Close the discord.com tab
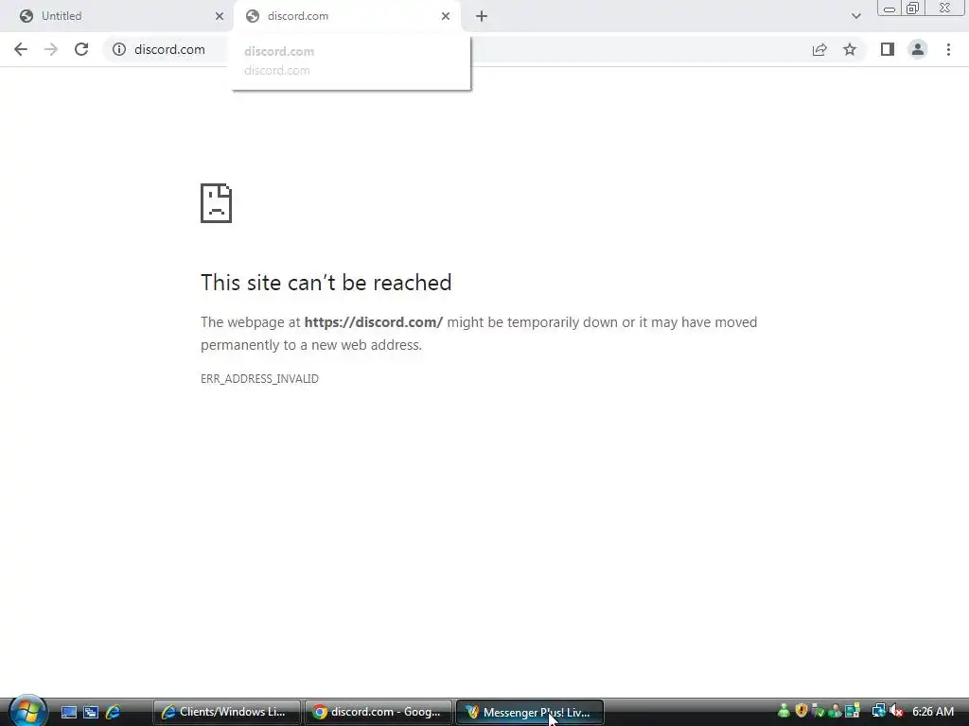The image size is (969, 726). click(446, 16)
